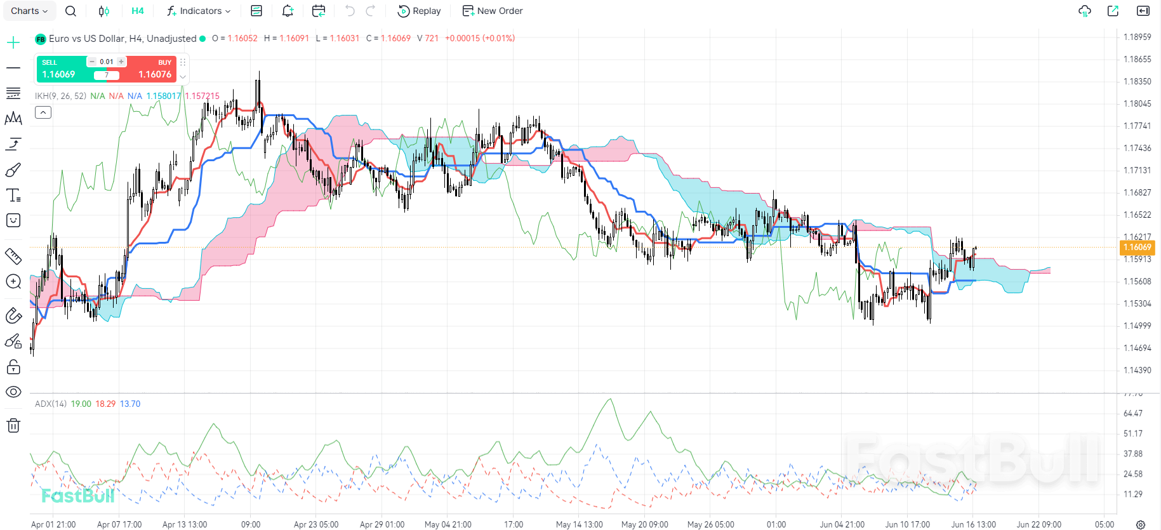
Task: Select the Fibonacci levels tool
Action: click(13, 93)
